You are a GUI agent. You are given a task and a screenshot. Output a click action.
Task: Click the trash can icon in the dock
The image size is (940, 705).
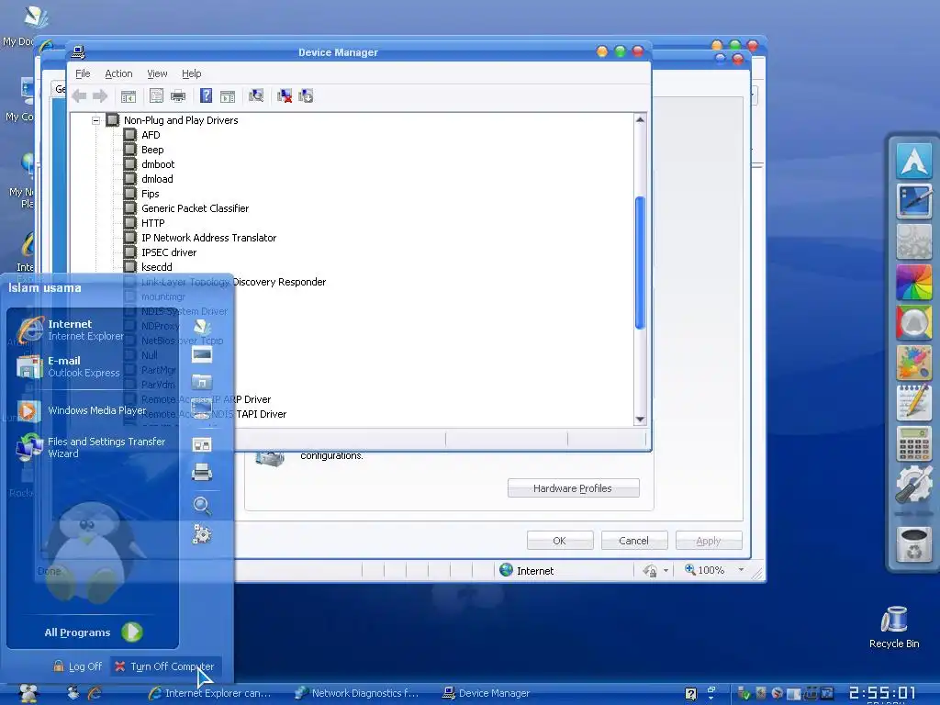click(x=913, y=544)
